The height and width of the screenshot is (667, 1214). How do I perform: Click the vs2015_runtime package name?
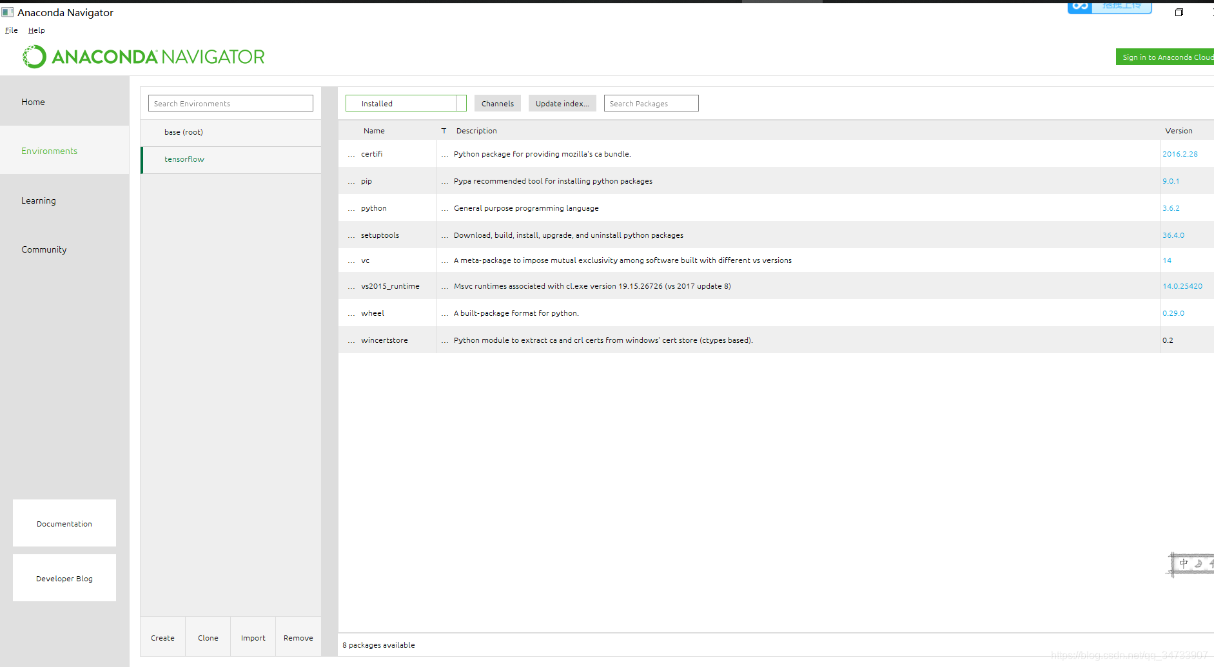coord(390,286)
